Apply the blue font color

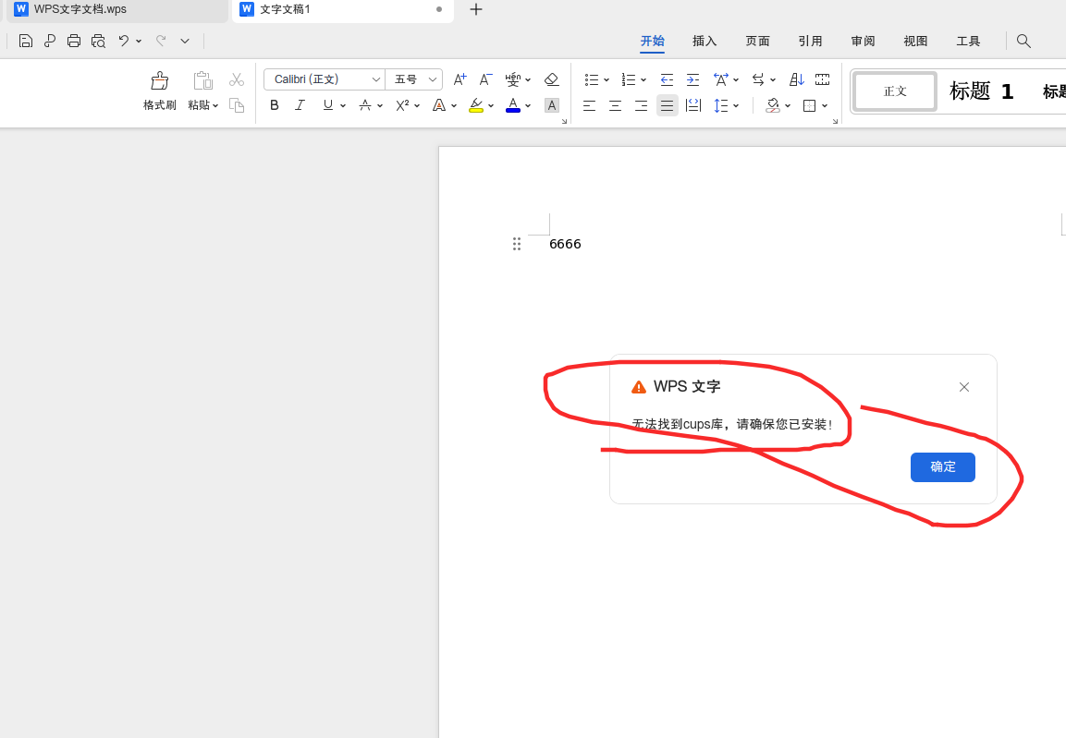click(513, 105)
